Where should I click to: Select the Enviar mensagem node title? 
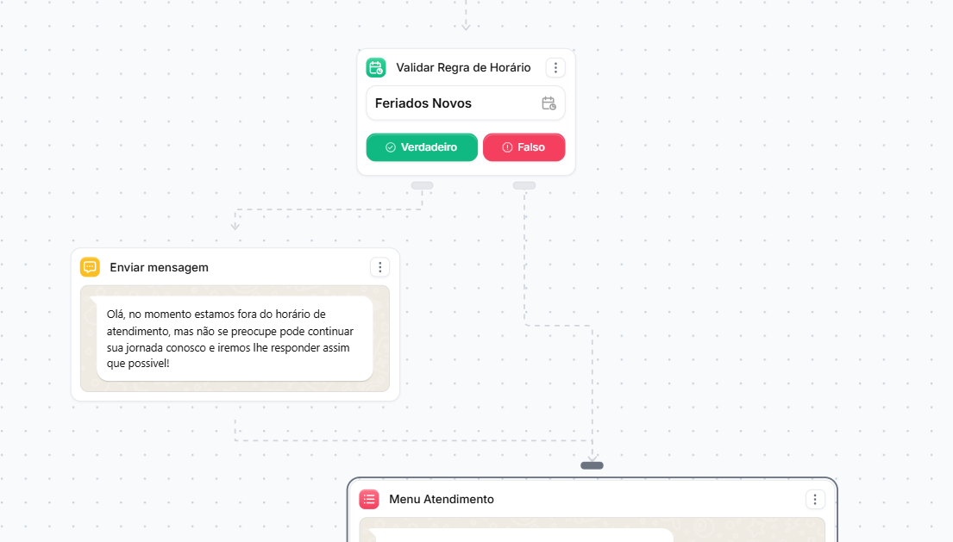(x=160, y=268)
